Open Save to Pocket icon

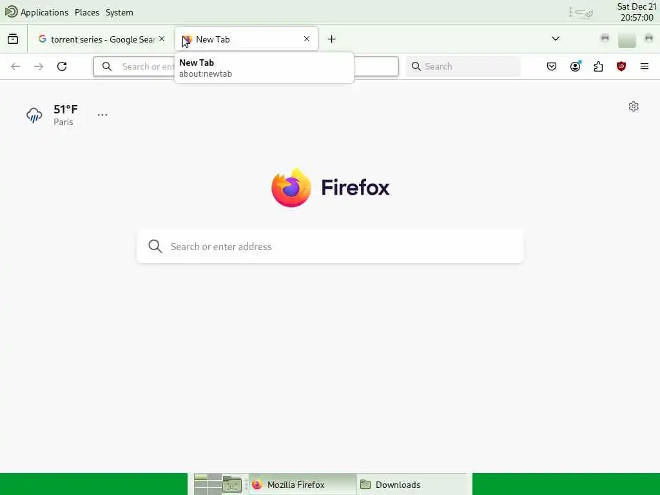[x=552, y=66]
